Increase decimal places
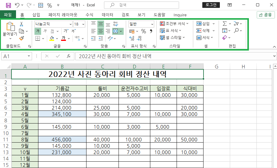 [x=132, y=38]
